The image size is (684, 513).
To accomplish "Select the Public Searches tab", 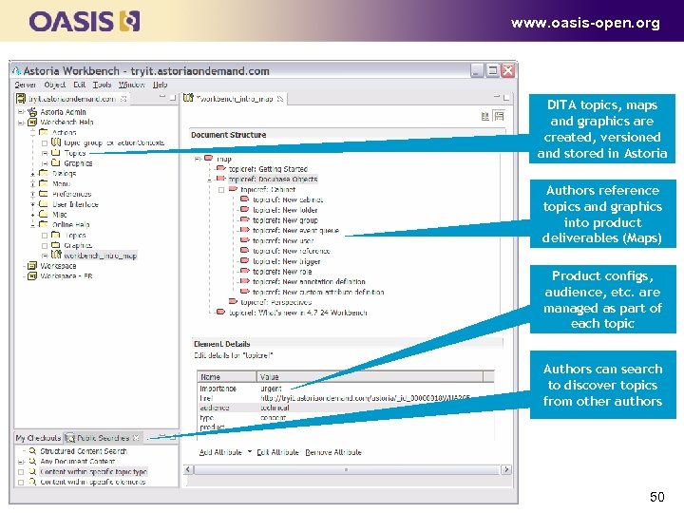I will [103, 438].
